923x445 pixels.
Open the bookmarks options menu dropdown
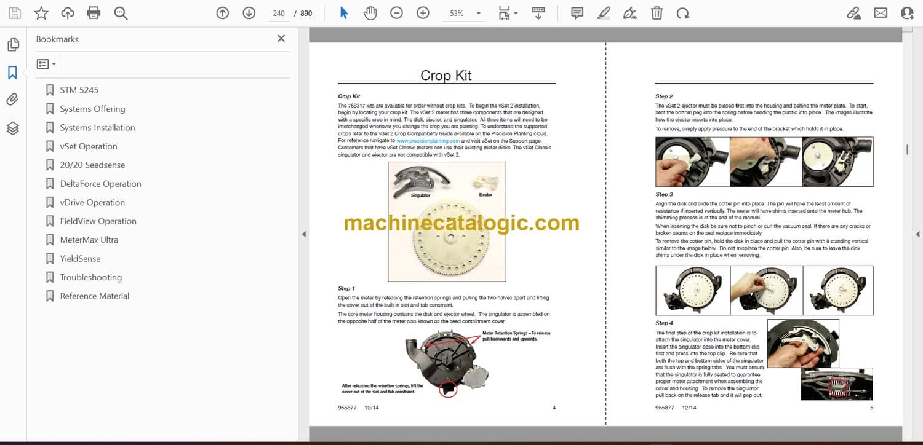tap(46, 64)
